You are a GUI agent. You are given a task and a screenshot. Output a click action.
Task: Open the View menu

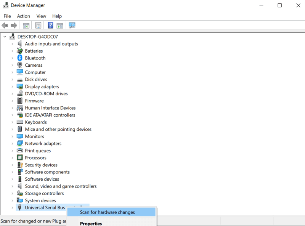pos(41,16)
